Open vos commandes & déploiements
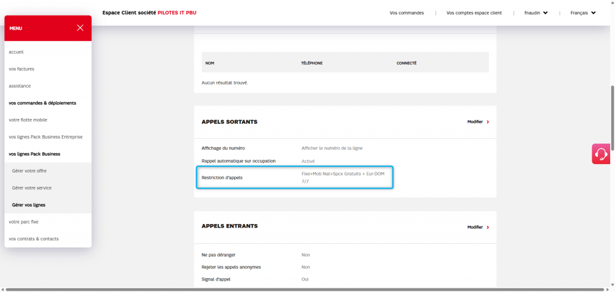 coord(43,103)
